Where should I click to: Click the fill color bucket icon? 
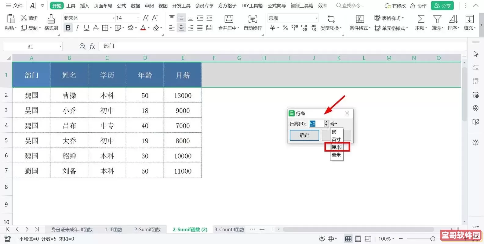click(x=131, y=28)
